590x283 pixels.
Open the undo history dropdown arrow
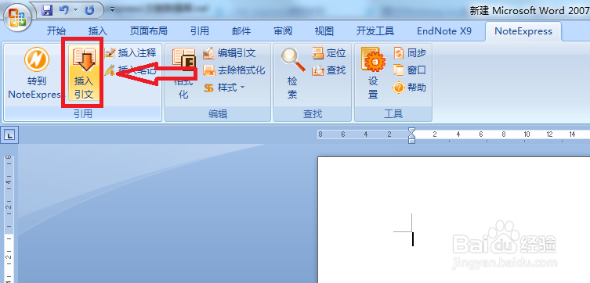(76, 10)
